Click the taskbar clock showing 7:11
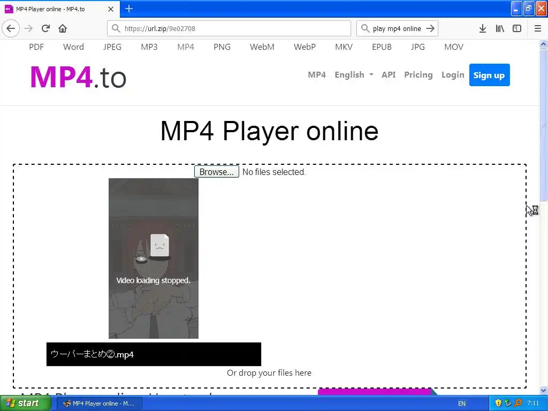548x411 pixels. click(533, 404)
